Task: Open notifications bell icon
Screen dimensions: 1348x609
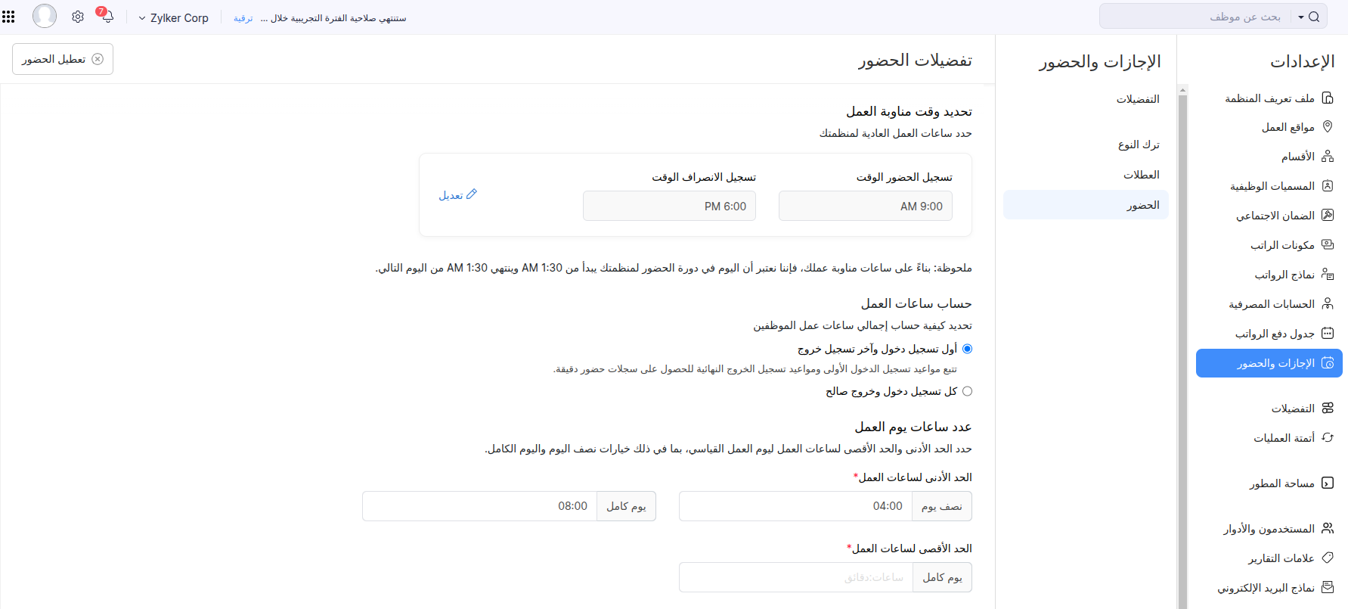Action: (x=107, y=17)
